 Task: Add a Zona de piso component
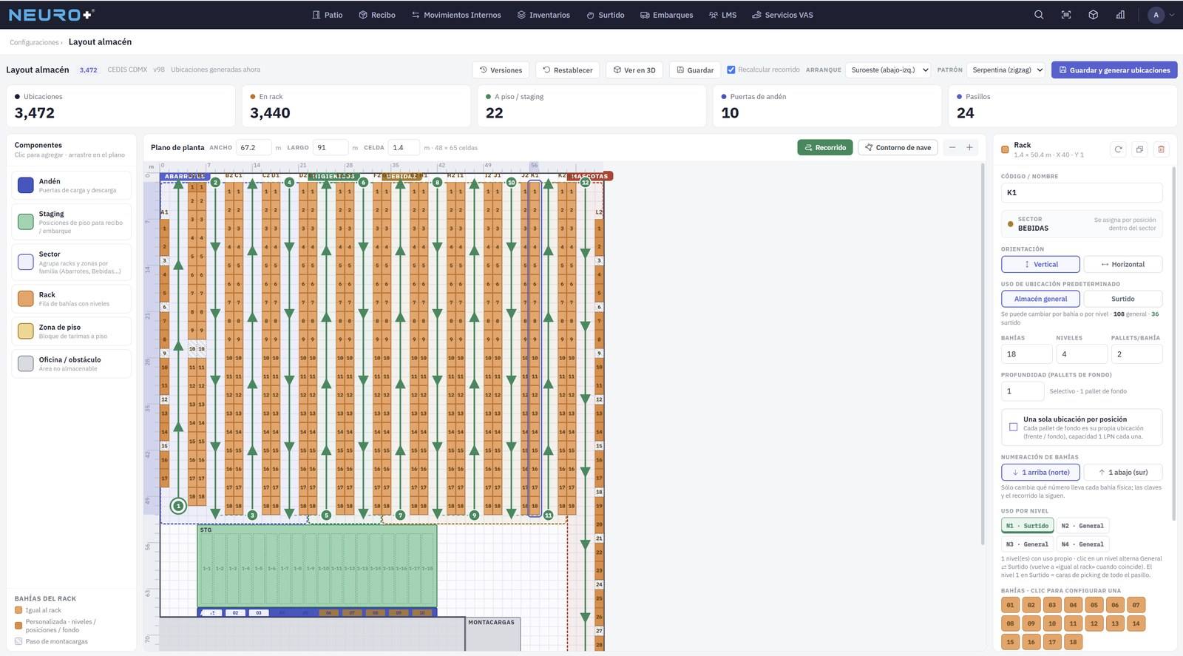tap(72, 331)
